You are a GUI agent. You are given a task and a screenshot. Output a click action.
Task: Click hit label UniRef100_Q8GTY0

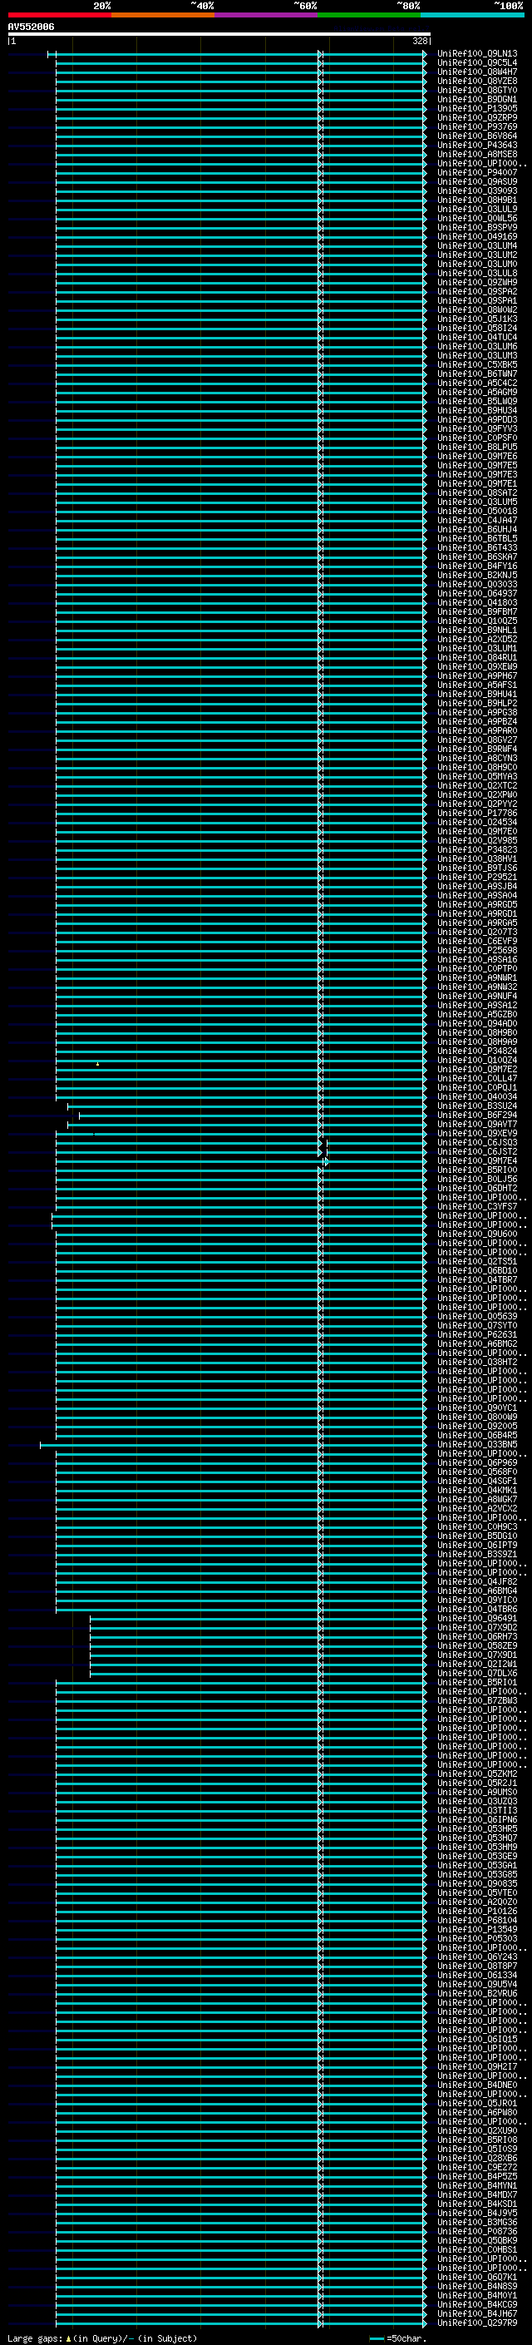(477, 90)
